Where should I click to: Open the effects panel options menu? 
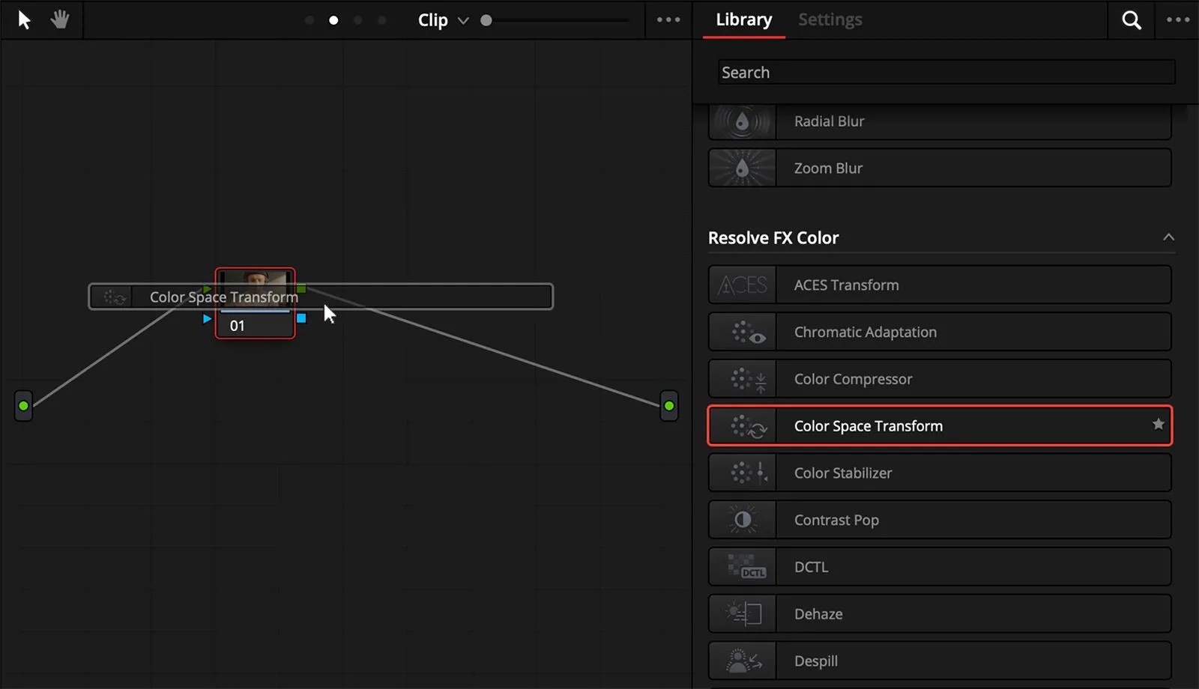click(1178, 20)
